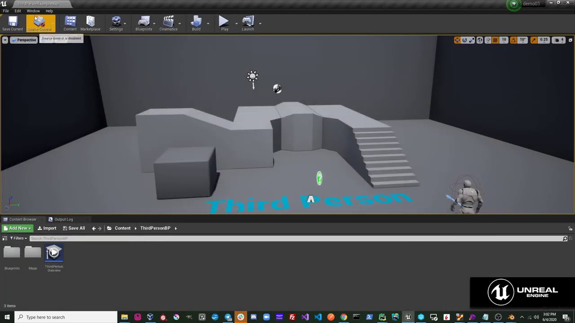Select the rotate transform mode
Screen dimensions: 575x323
pyautogui.click(x=464, y=40)
